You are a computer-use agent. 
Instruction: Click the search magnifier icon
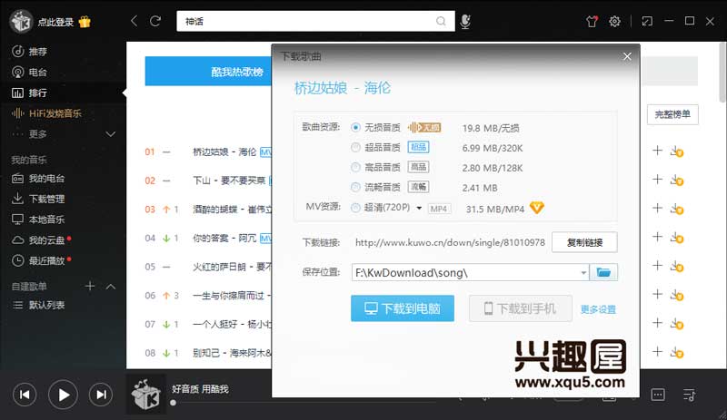tap(441, 21)
